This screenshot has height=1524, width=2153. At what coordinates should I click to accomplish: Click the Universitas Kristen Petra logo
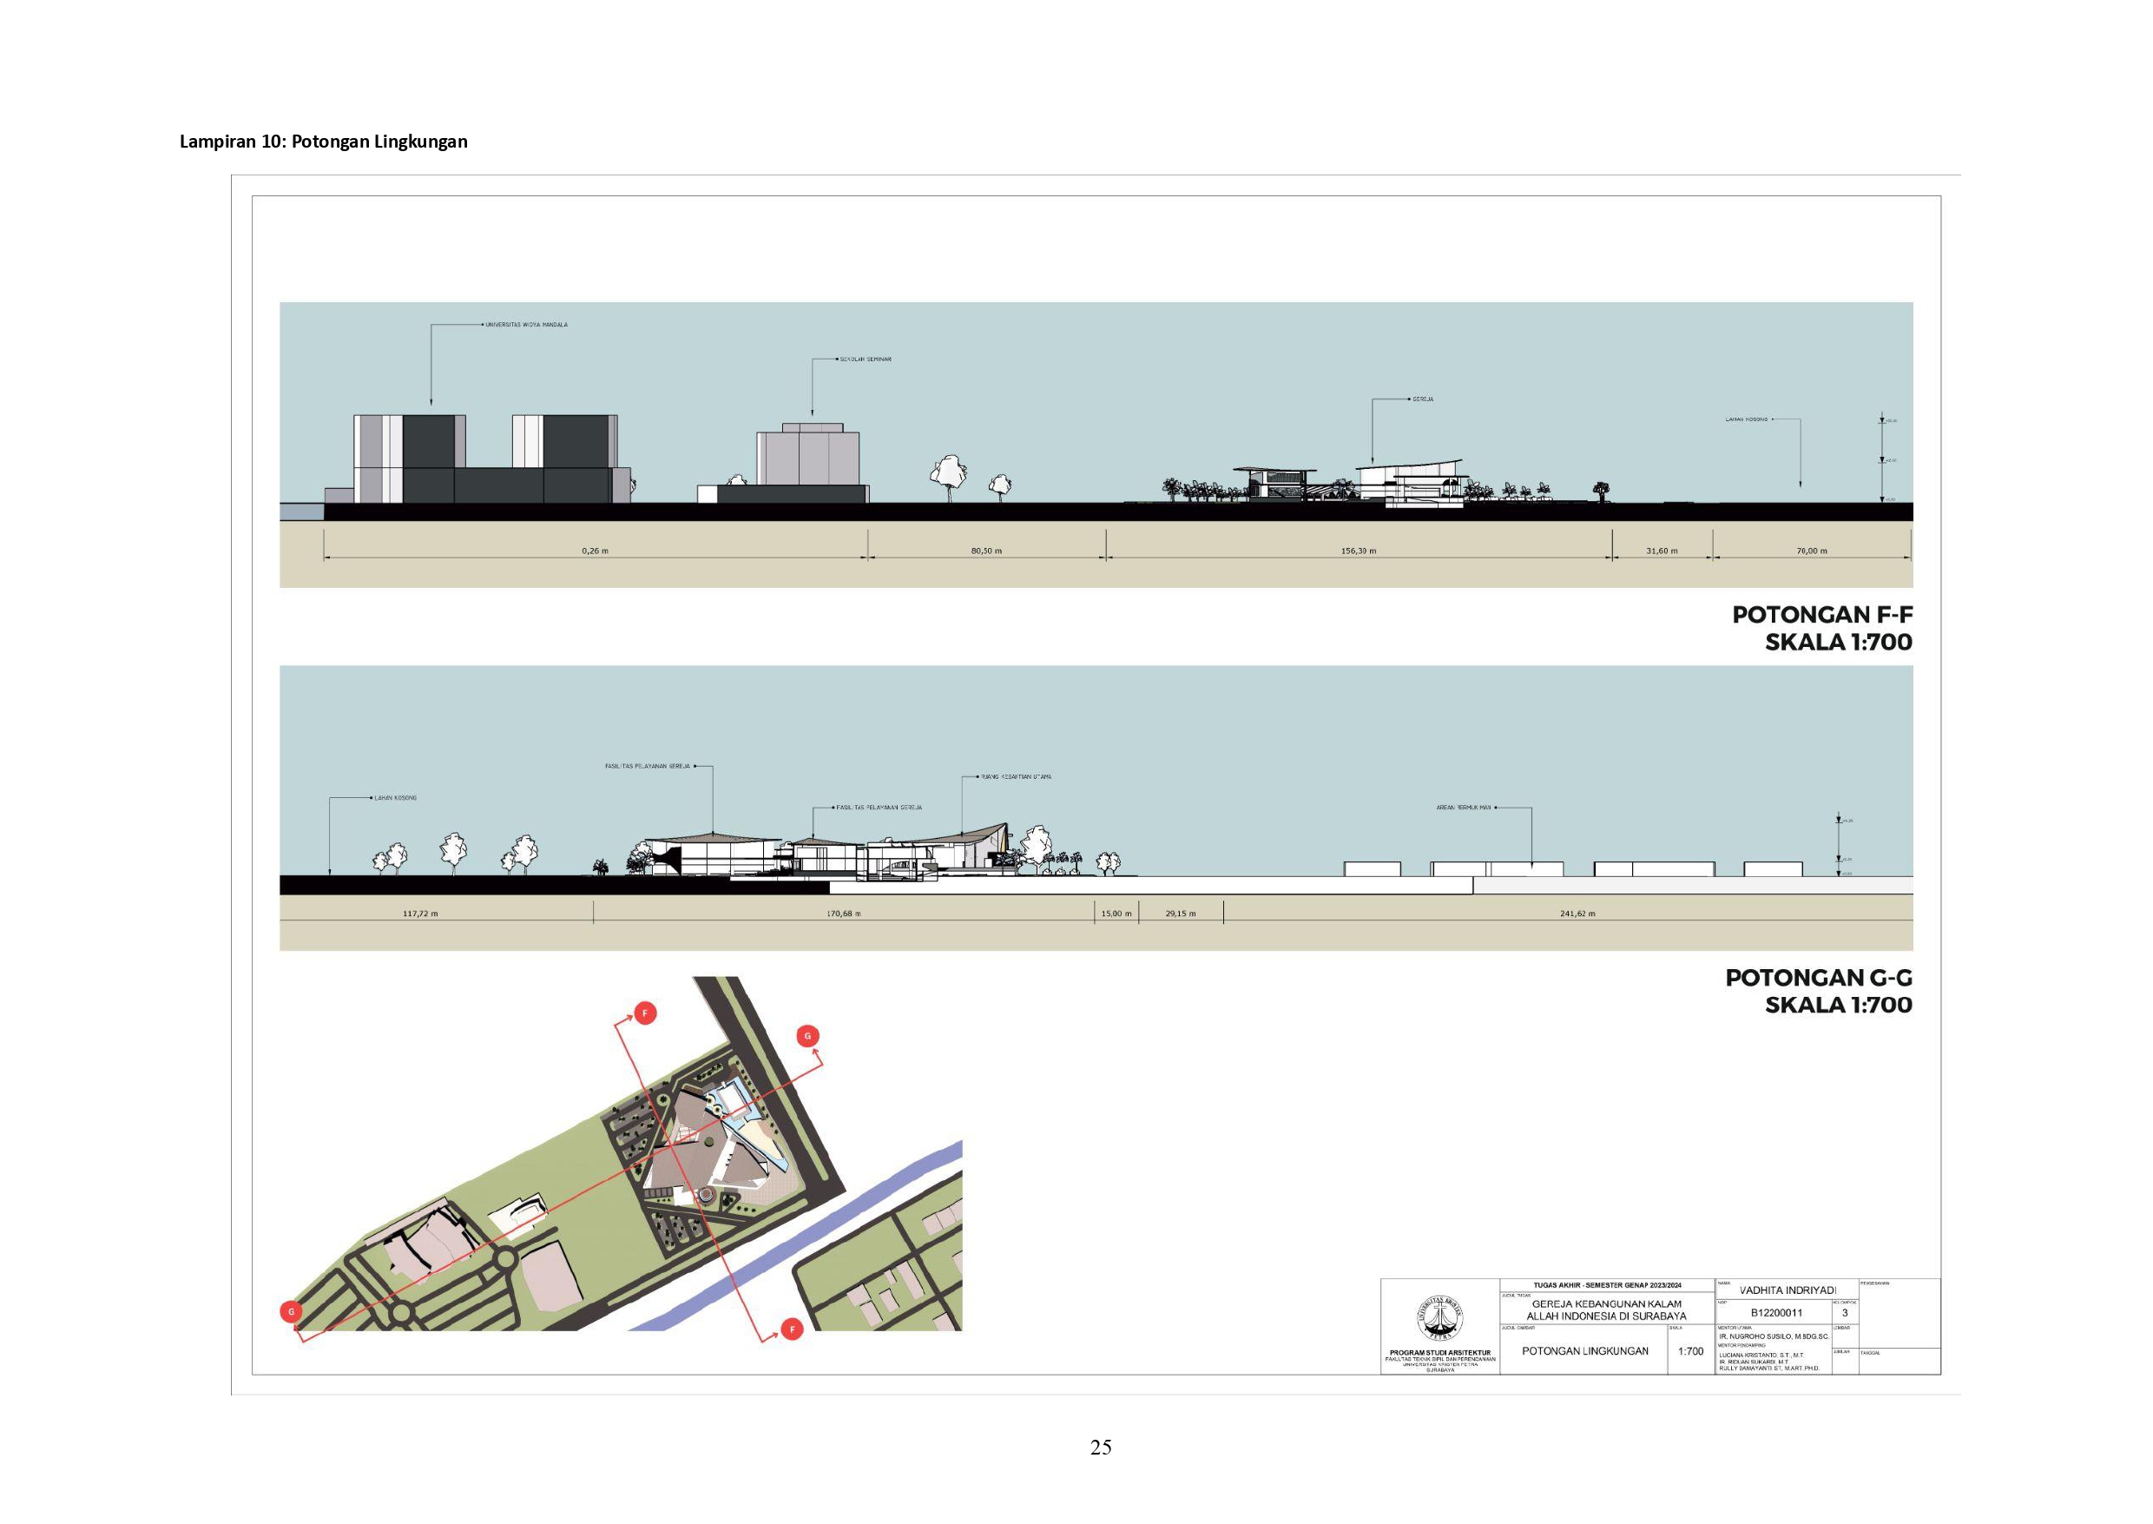[x=1439, y=1320]
